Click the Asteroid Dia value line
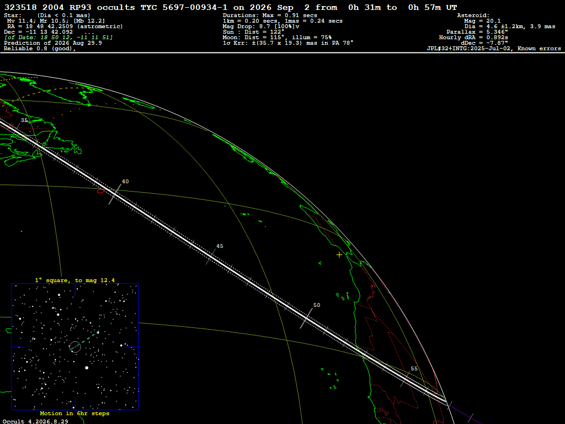 pyautogui.click(x=509, y=26)
